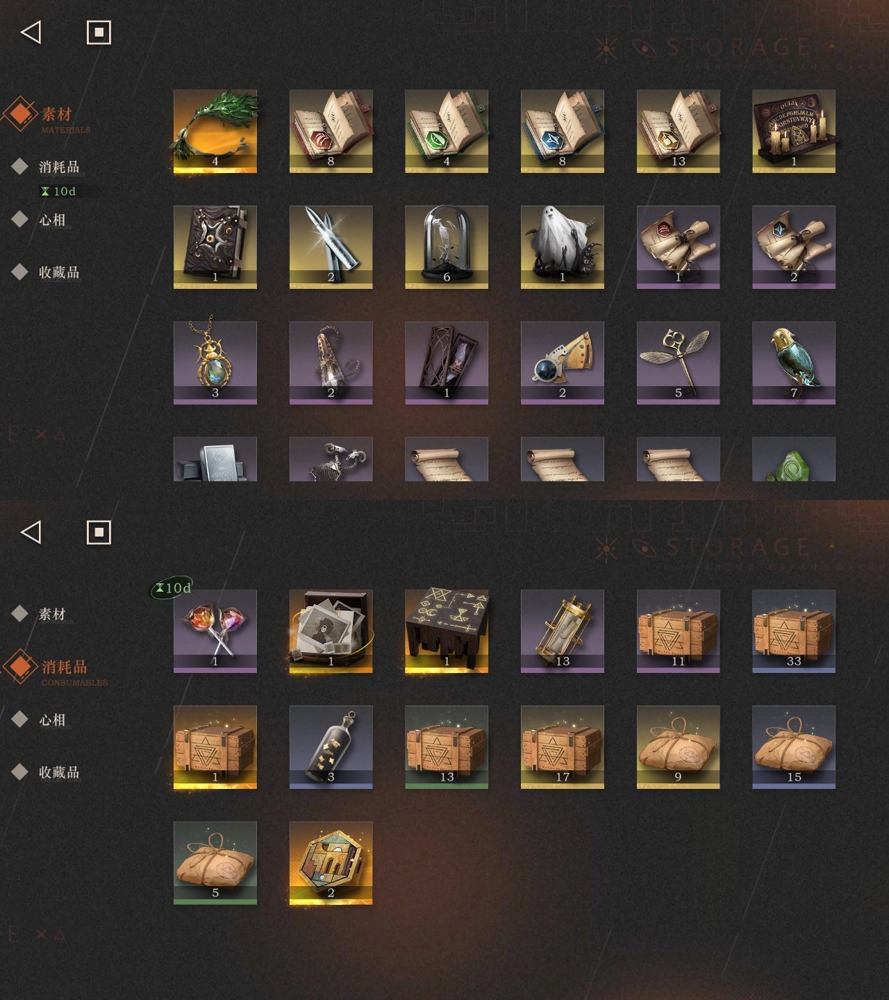This screenshot has height=1000, width=889.
Task: Pick the dragonfly-winged key item
Action: [679, 363]
